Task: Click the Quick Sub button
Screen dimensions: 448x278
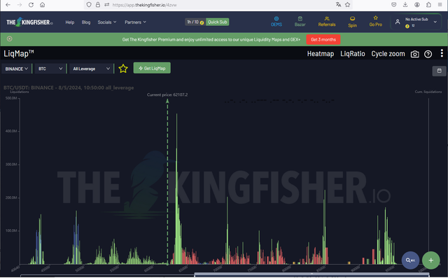Action: point(218,22)
